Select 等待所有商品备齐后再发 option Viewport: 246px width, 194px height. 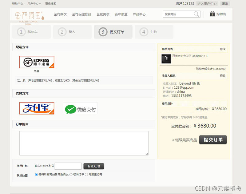(x=37, y=174)
